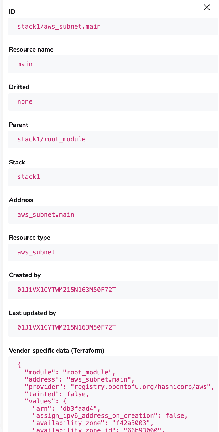
Task: Click the "module": "root_module" JSON line
Action: [x=70, y=372]
